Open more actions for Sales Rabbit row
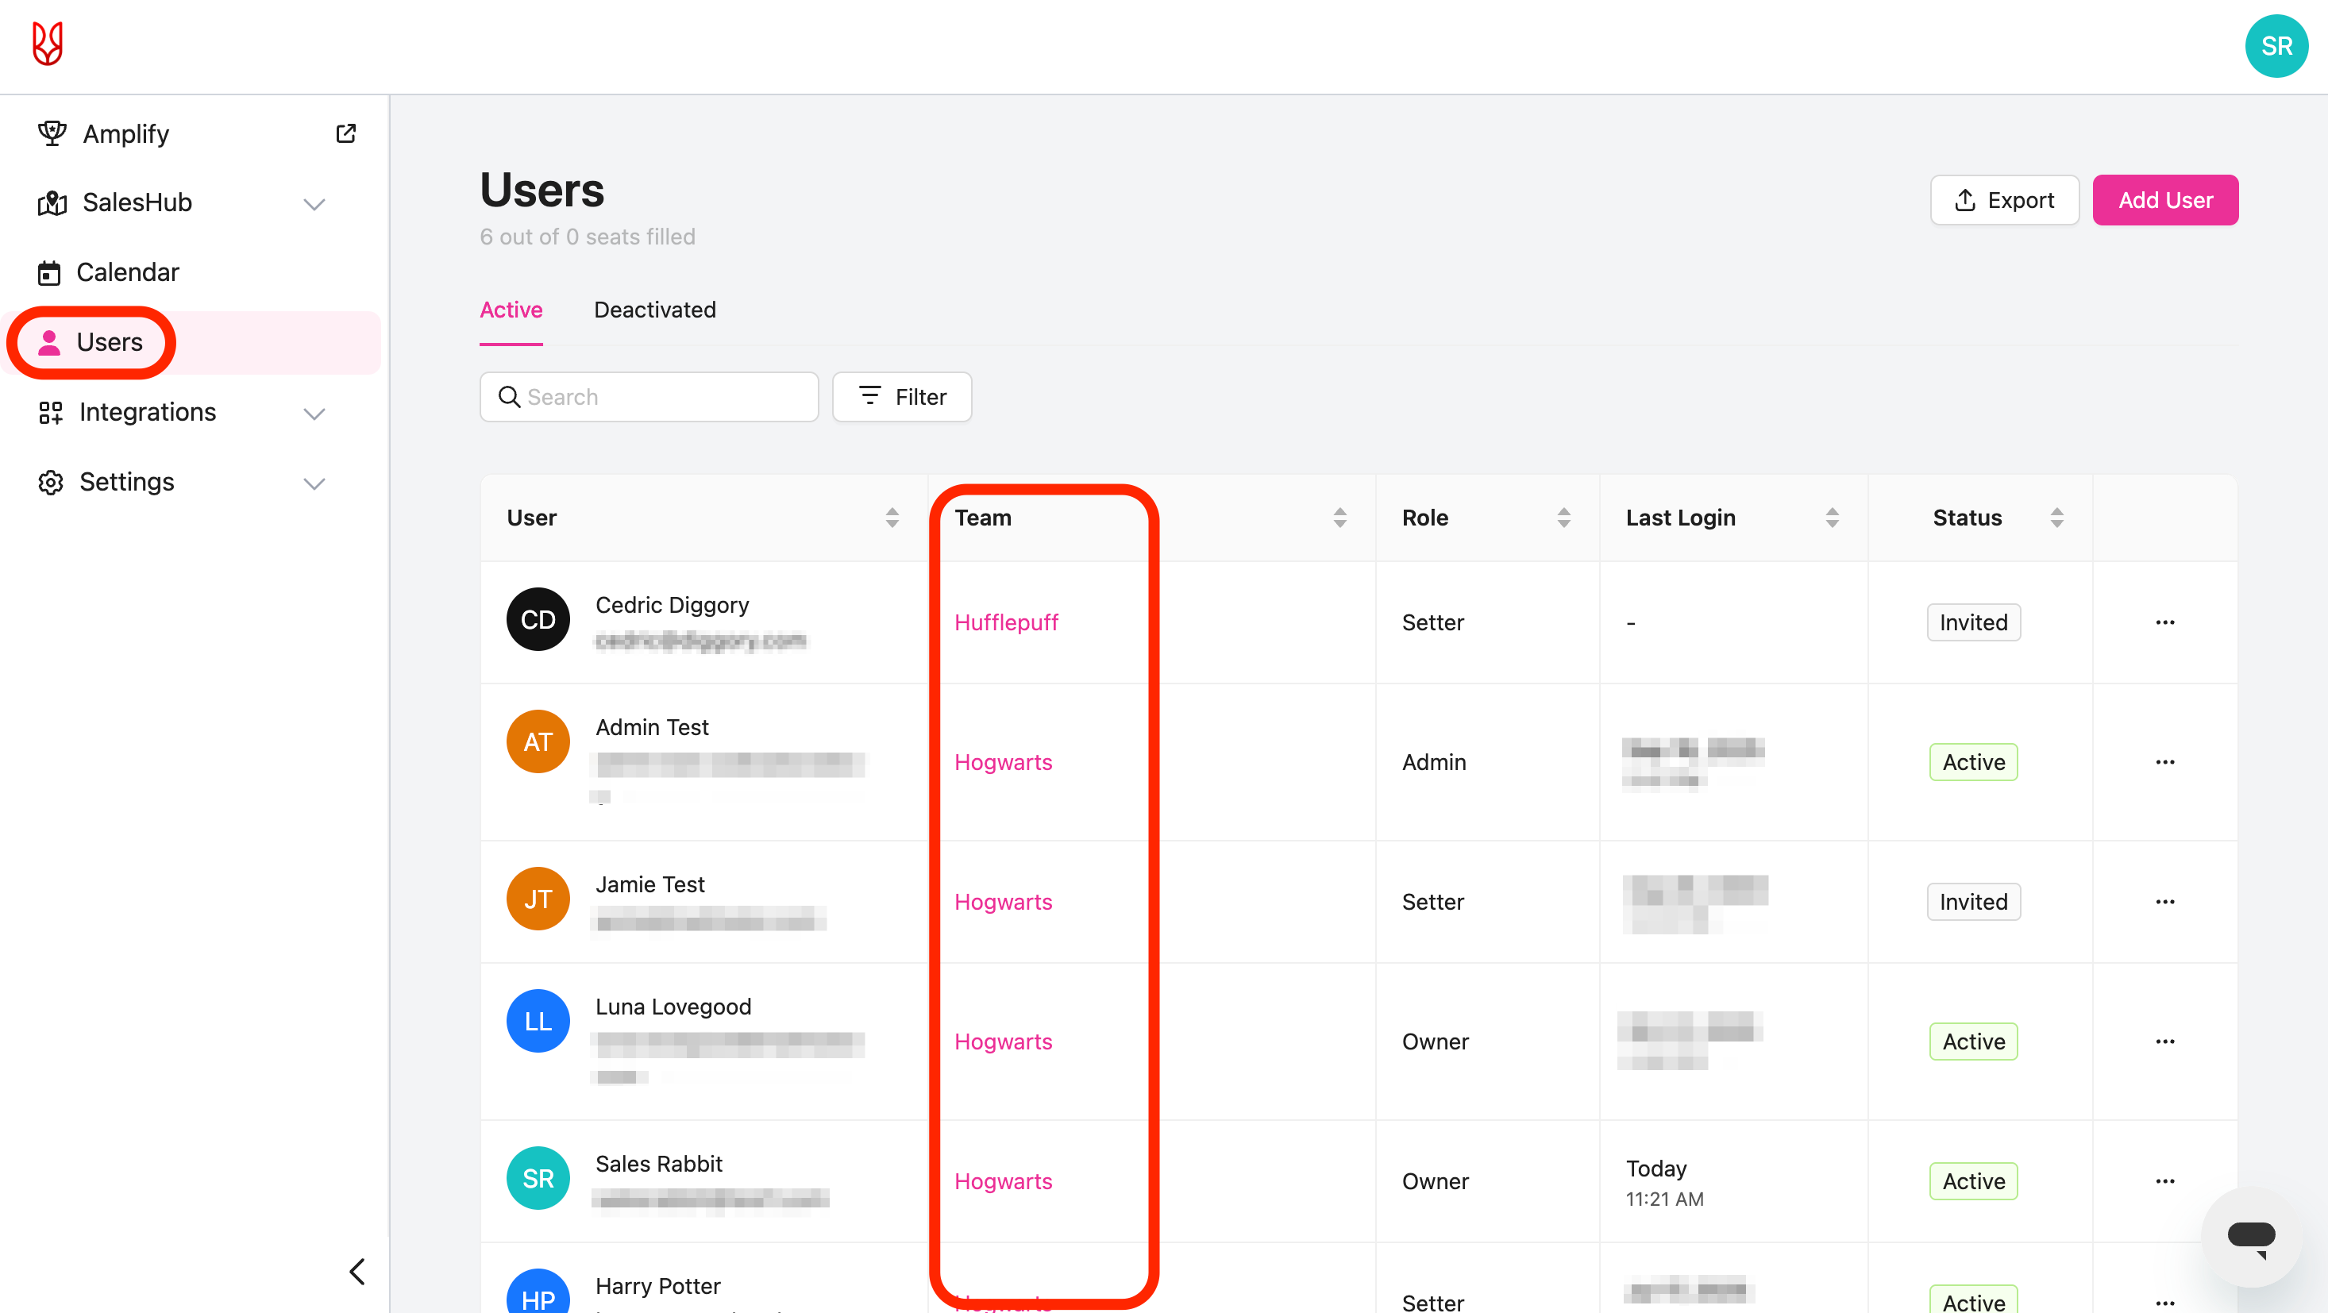Screen dimensions: 2328x1313 coord(2164,1181)
